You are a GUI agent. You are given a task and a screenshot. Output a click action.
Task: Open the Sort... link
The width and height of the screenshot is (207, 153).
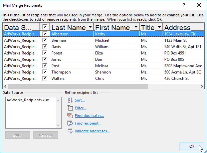point(79,100)
